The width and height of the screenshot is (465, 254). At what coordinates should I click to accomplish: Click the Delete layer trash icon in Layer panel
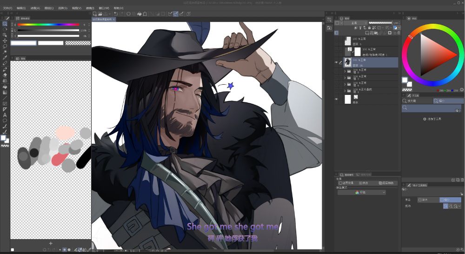click(x=399, y=33)
